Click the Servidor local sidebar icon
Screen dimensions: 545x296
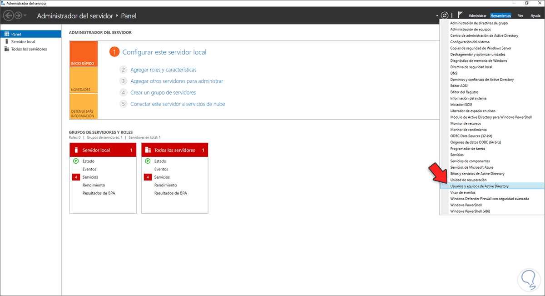(6, 41)
